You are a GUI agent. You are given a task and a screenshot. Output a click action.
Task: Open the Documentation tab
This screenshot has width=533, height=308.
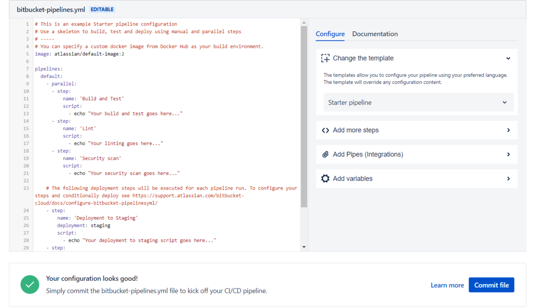click(x=375, y=34)
